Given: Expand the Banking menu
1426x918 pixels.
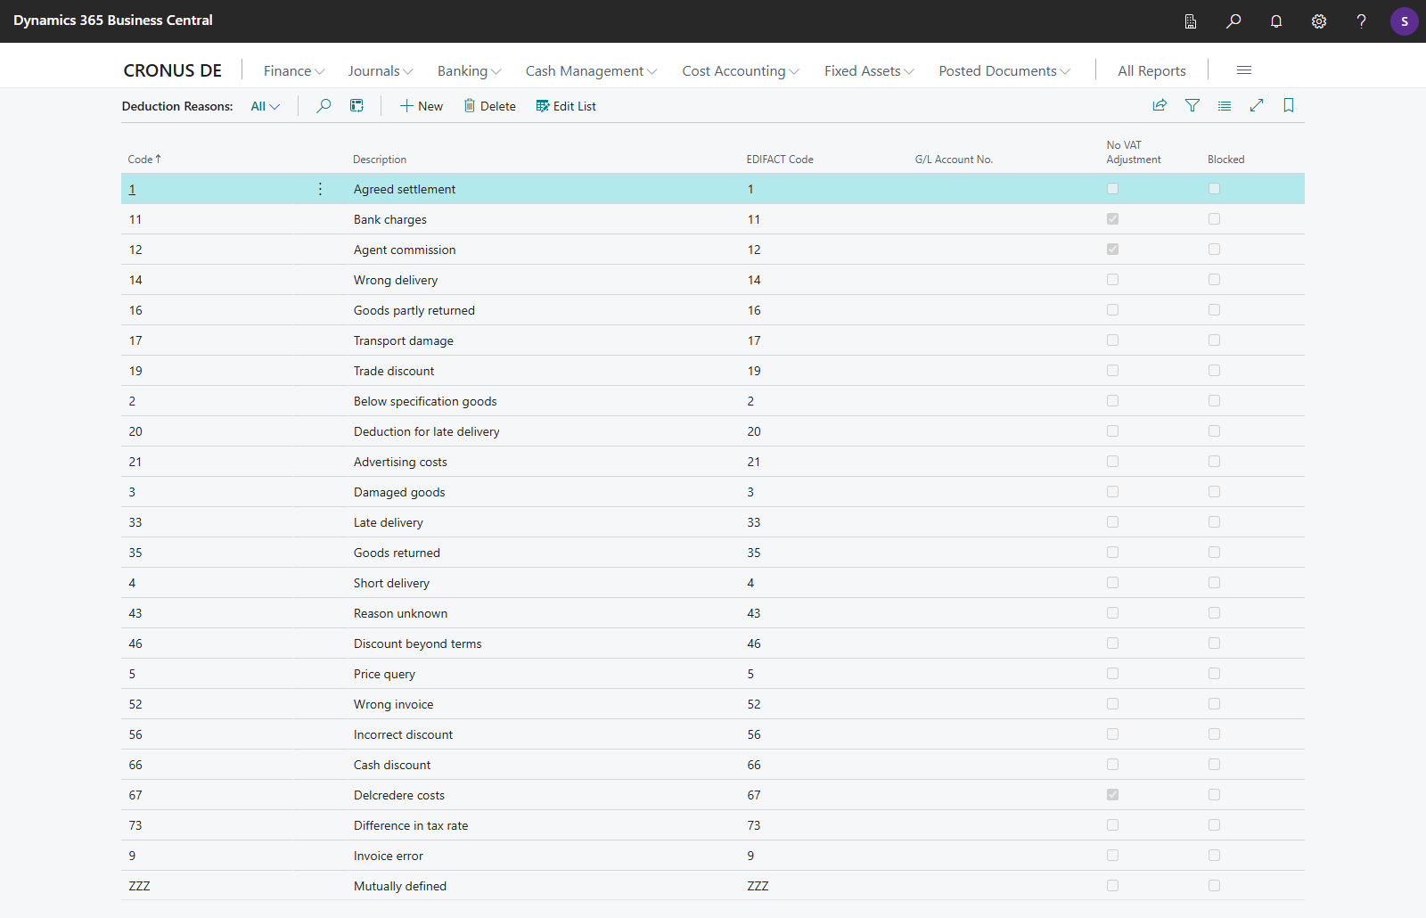Looking at the screenshot, I should (470, 70).
